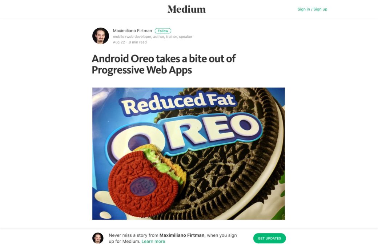Viewport: 378px width, 247px height.
Task: Open the 'Learn more' link
Action: (x=153, y=242)
